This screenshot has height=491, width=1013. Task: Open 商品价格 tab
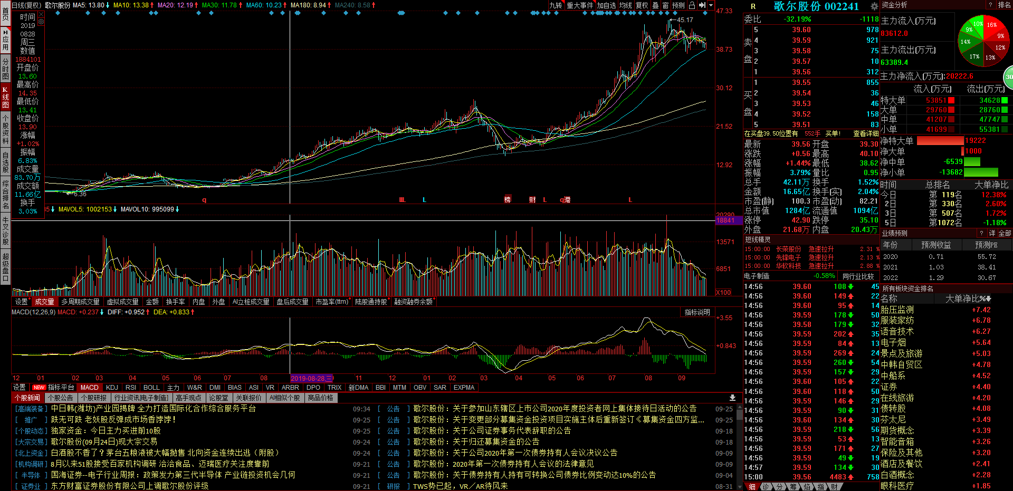321,398
